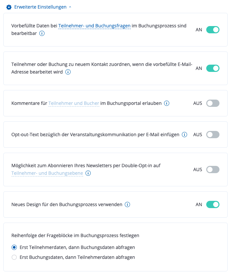This screenshot has width=231, height=279.
Task: Enable the Opt-out-Text toggle
Action: pos(213,135)
